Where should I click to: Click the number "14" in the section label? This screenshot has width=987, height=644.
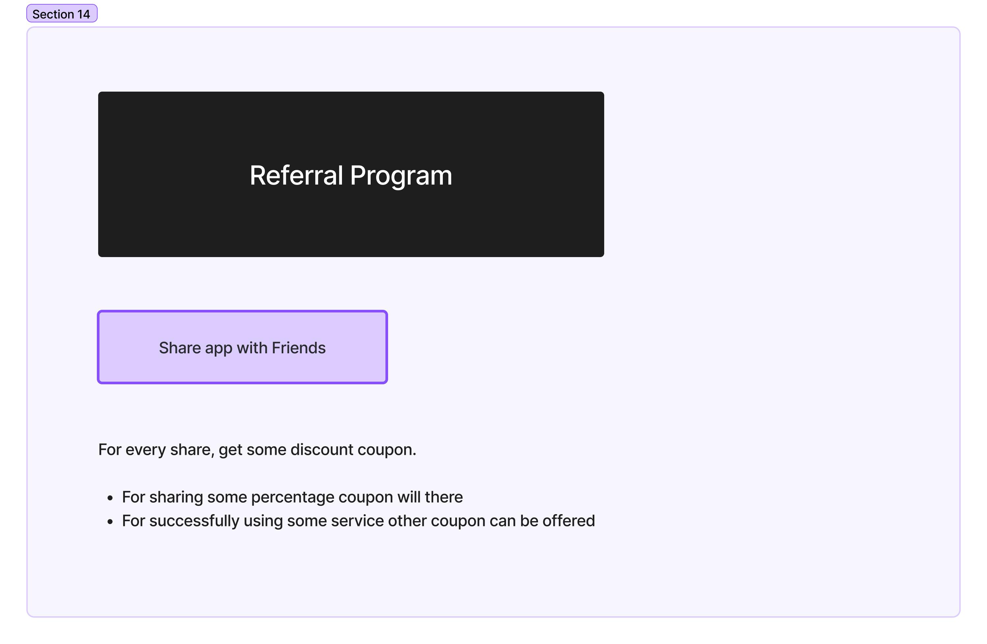pos(83,14)
